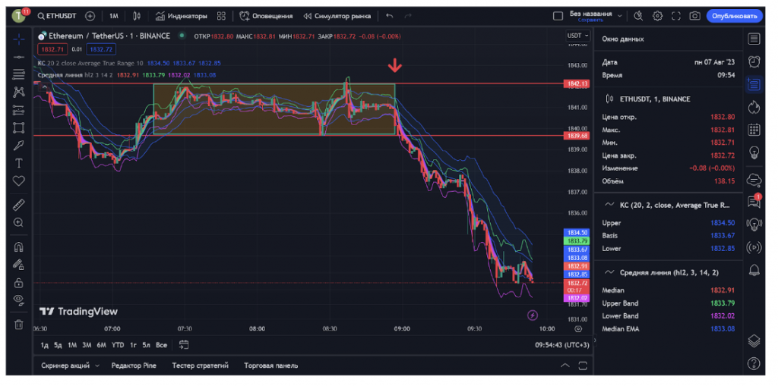Image resolution: width=778 pixels, height=386 pixels.
Task: Open quick search magnifier icon
Action: point(638,16)
